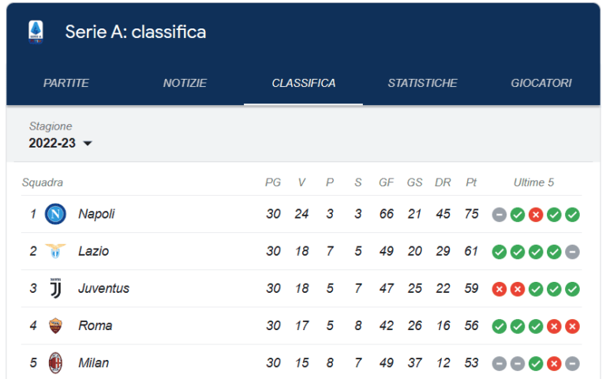Click the Lazio club crest
The height and width of the screenshot is (379, 606).
point(55,251)
